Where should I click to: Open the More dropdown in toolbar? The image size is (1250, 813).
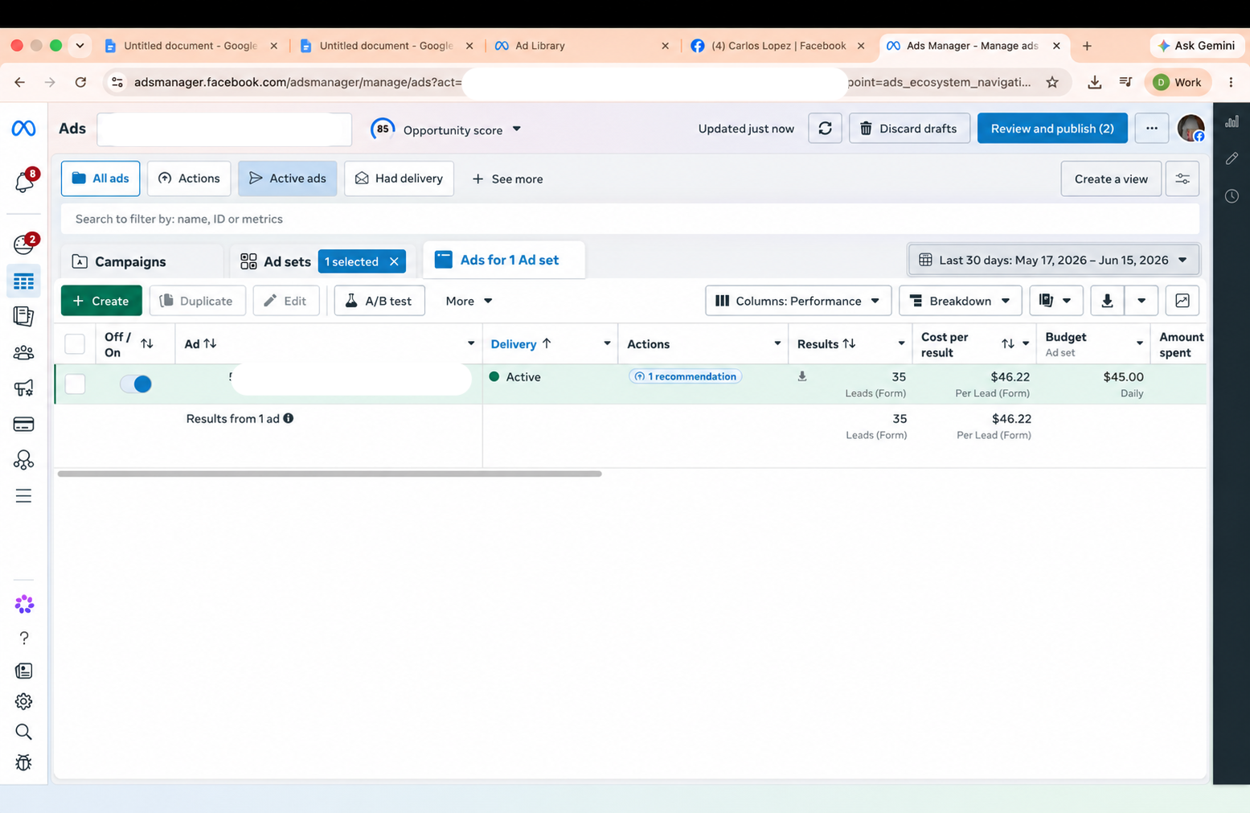[469, 301]
